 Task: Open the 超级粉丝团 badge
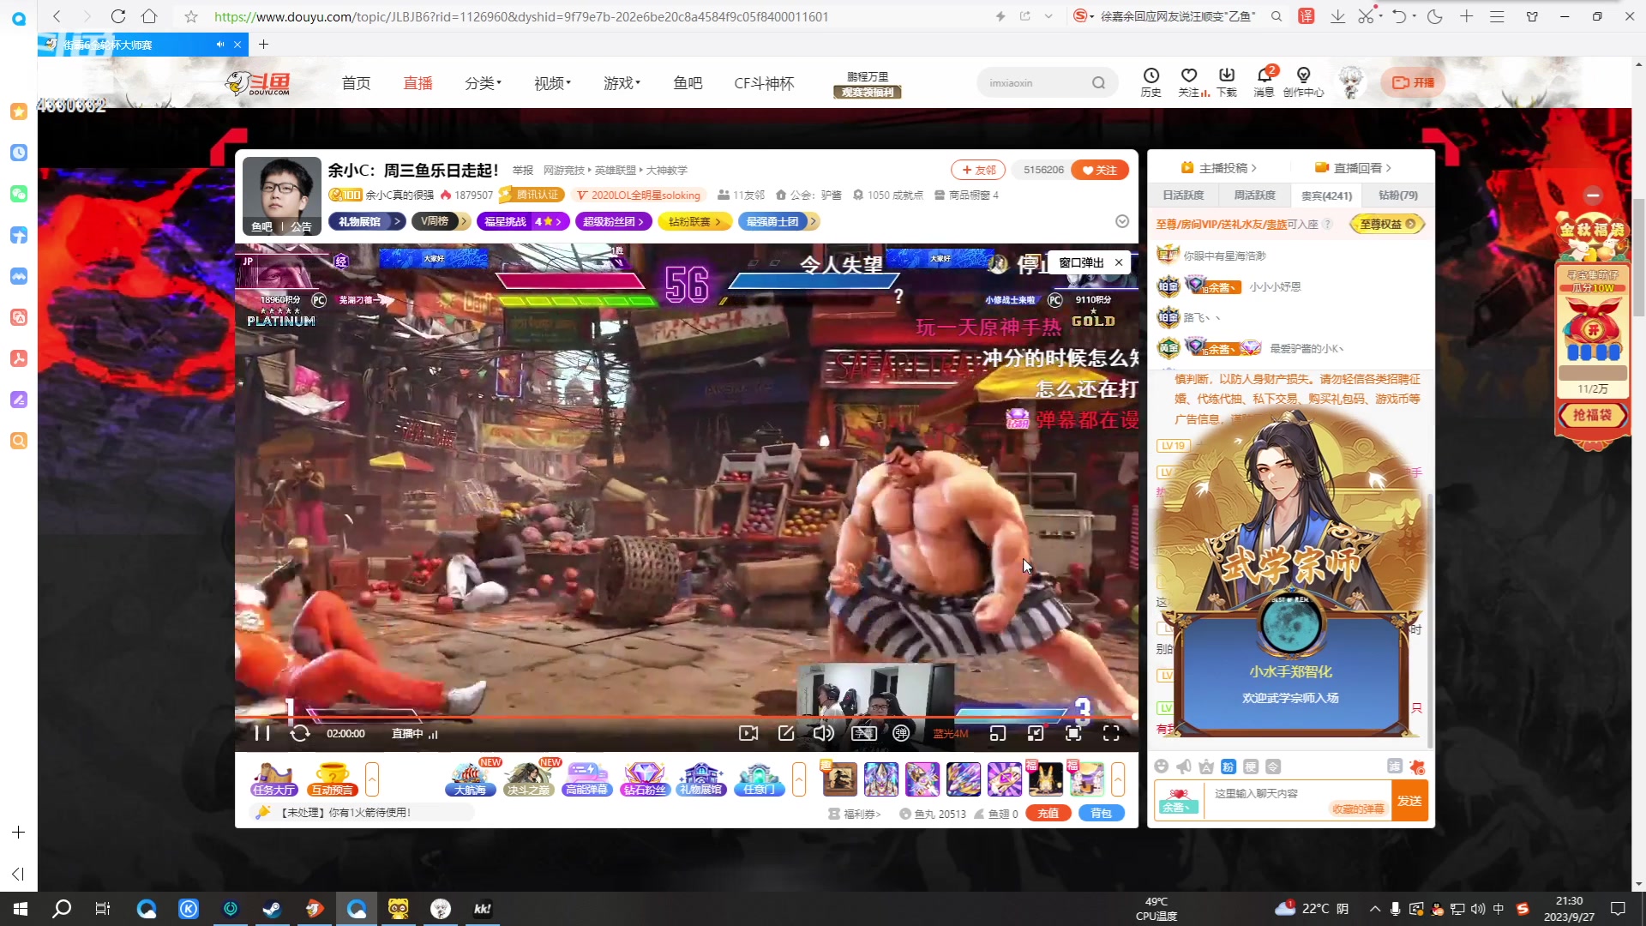pyautogui.click(x=613, y=221)
